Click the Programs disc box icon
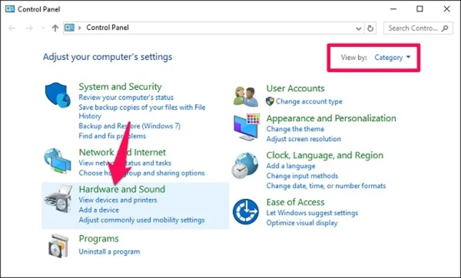The width and height of the screenshot is (461, 278). click(x=58, y=246)
